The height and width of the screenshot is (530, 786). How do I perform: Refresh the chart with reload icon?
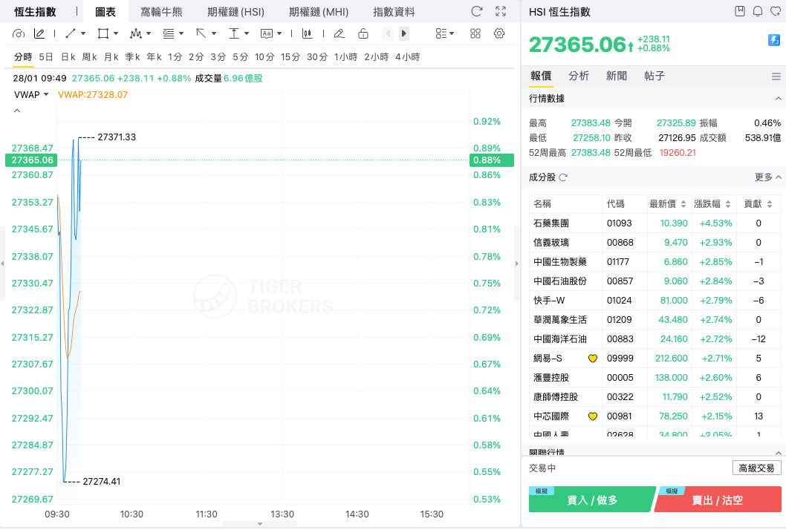point(477,11)
